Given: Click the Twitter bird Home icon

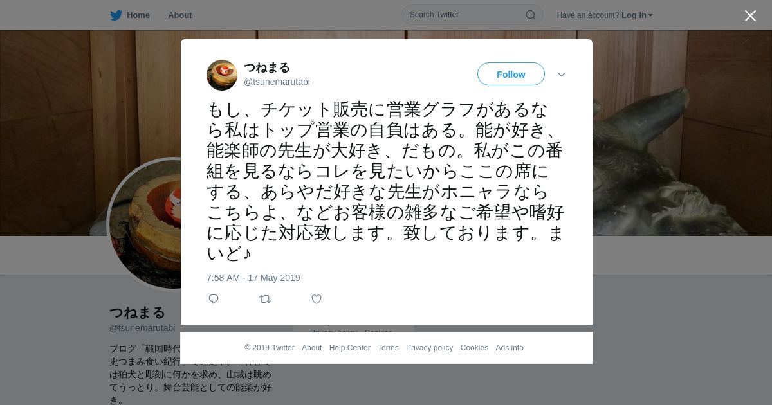Looking at the screenshot, I should [116, 15].
